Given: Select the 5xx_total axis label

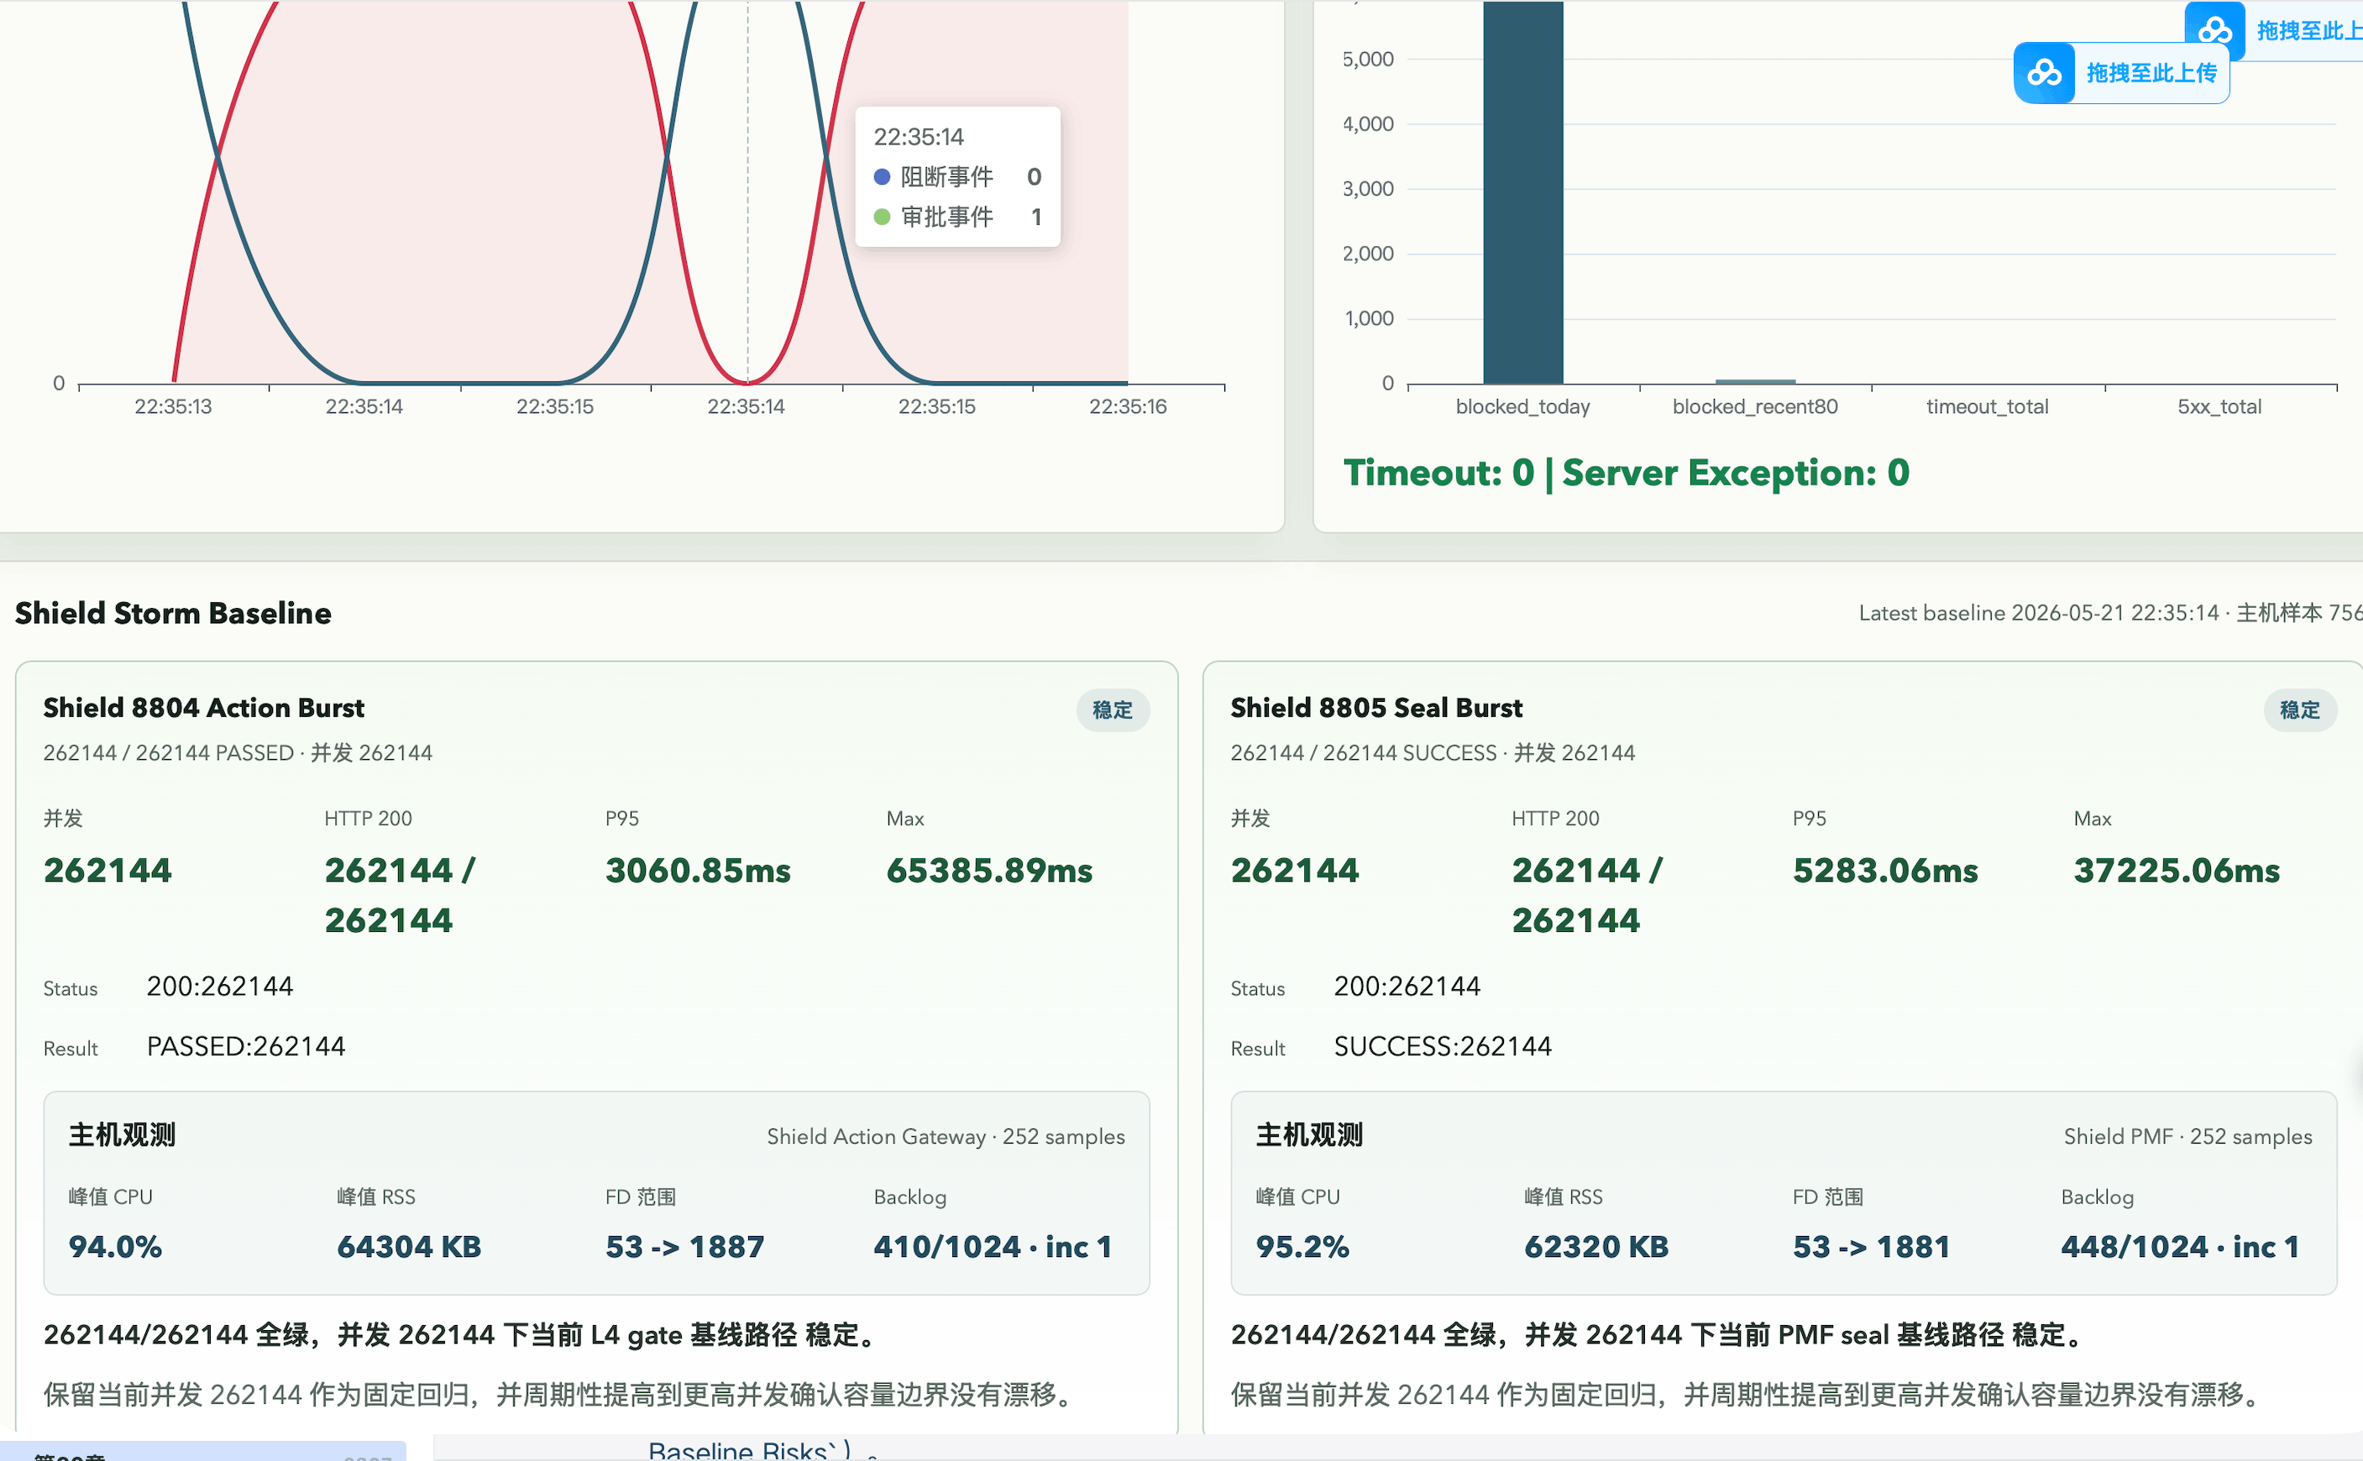Looking at the screenshot, I should point(2219,406).
